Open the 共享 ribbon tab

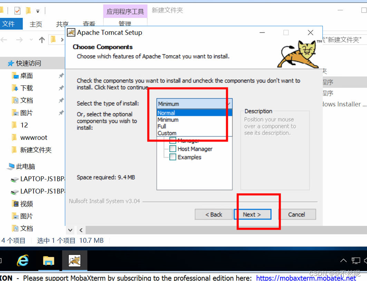[x=62, y=24]
